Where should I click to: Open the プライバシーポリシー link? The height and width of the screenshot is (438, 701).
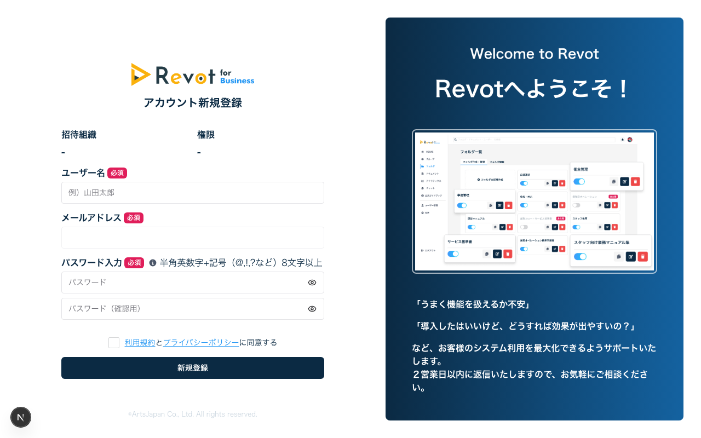click(201, 343)
